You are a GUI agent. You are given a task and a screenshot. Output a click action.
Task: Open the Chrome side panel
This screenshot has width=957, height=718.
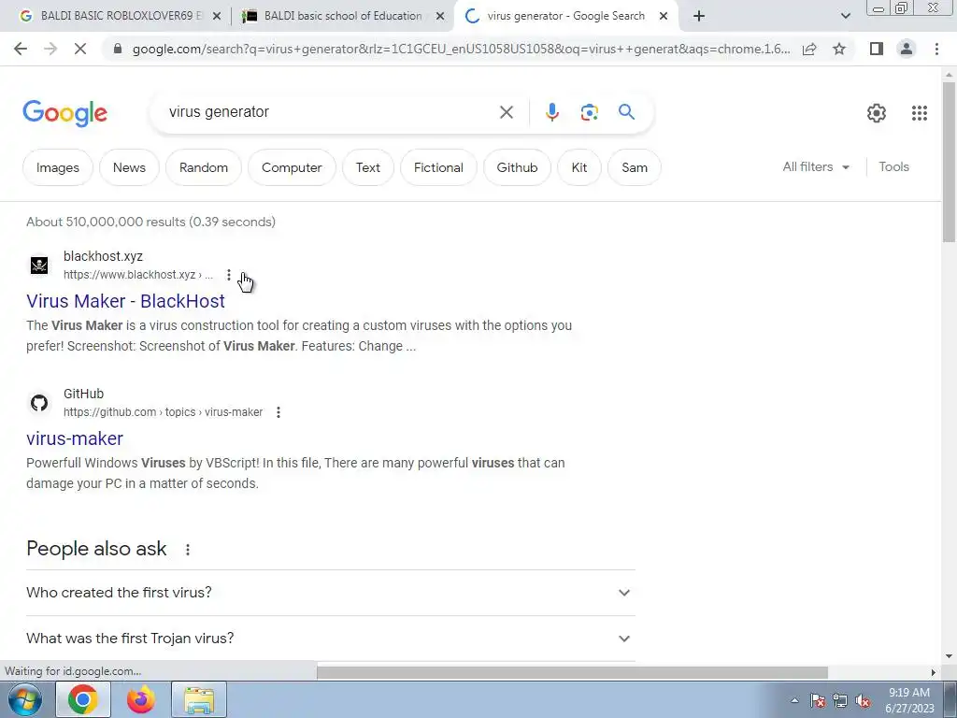point(877,49)
